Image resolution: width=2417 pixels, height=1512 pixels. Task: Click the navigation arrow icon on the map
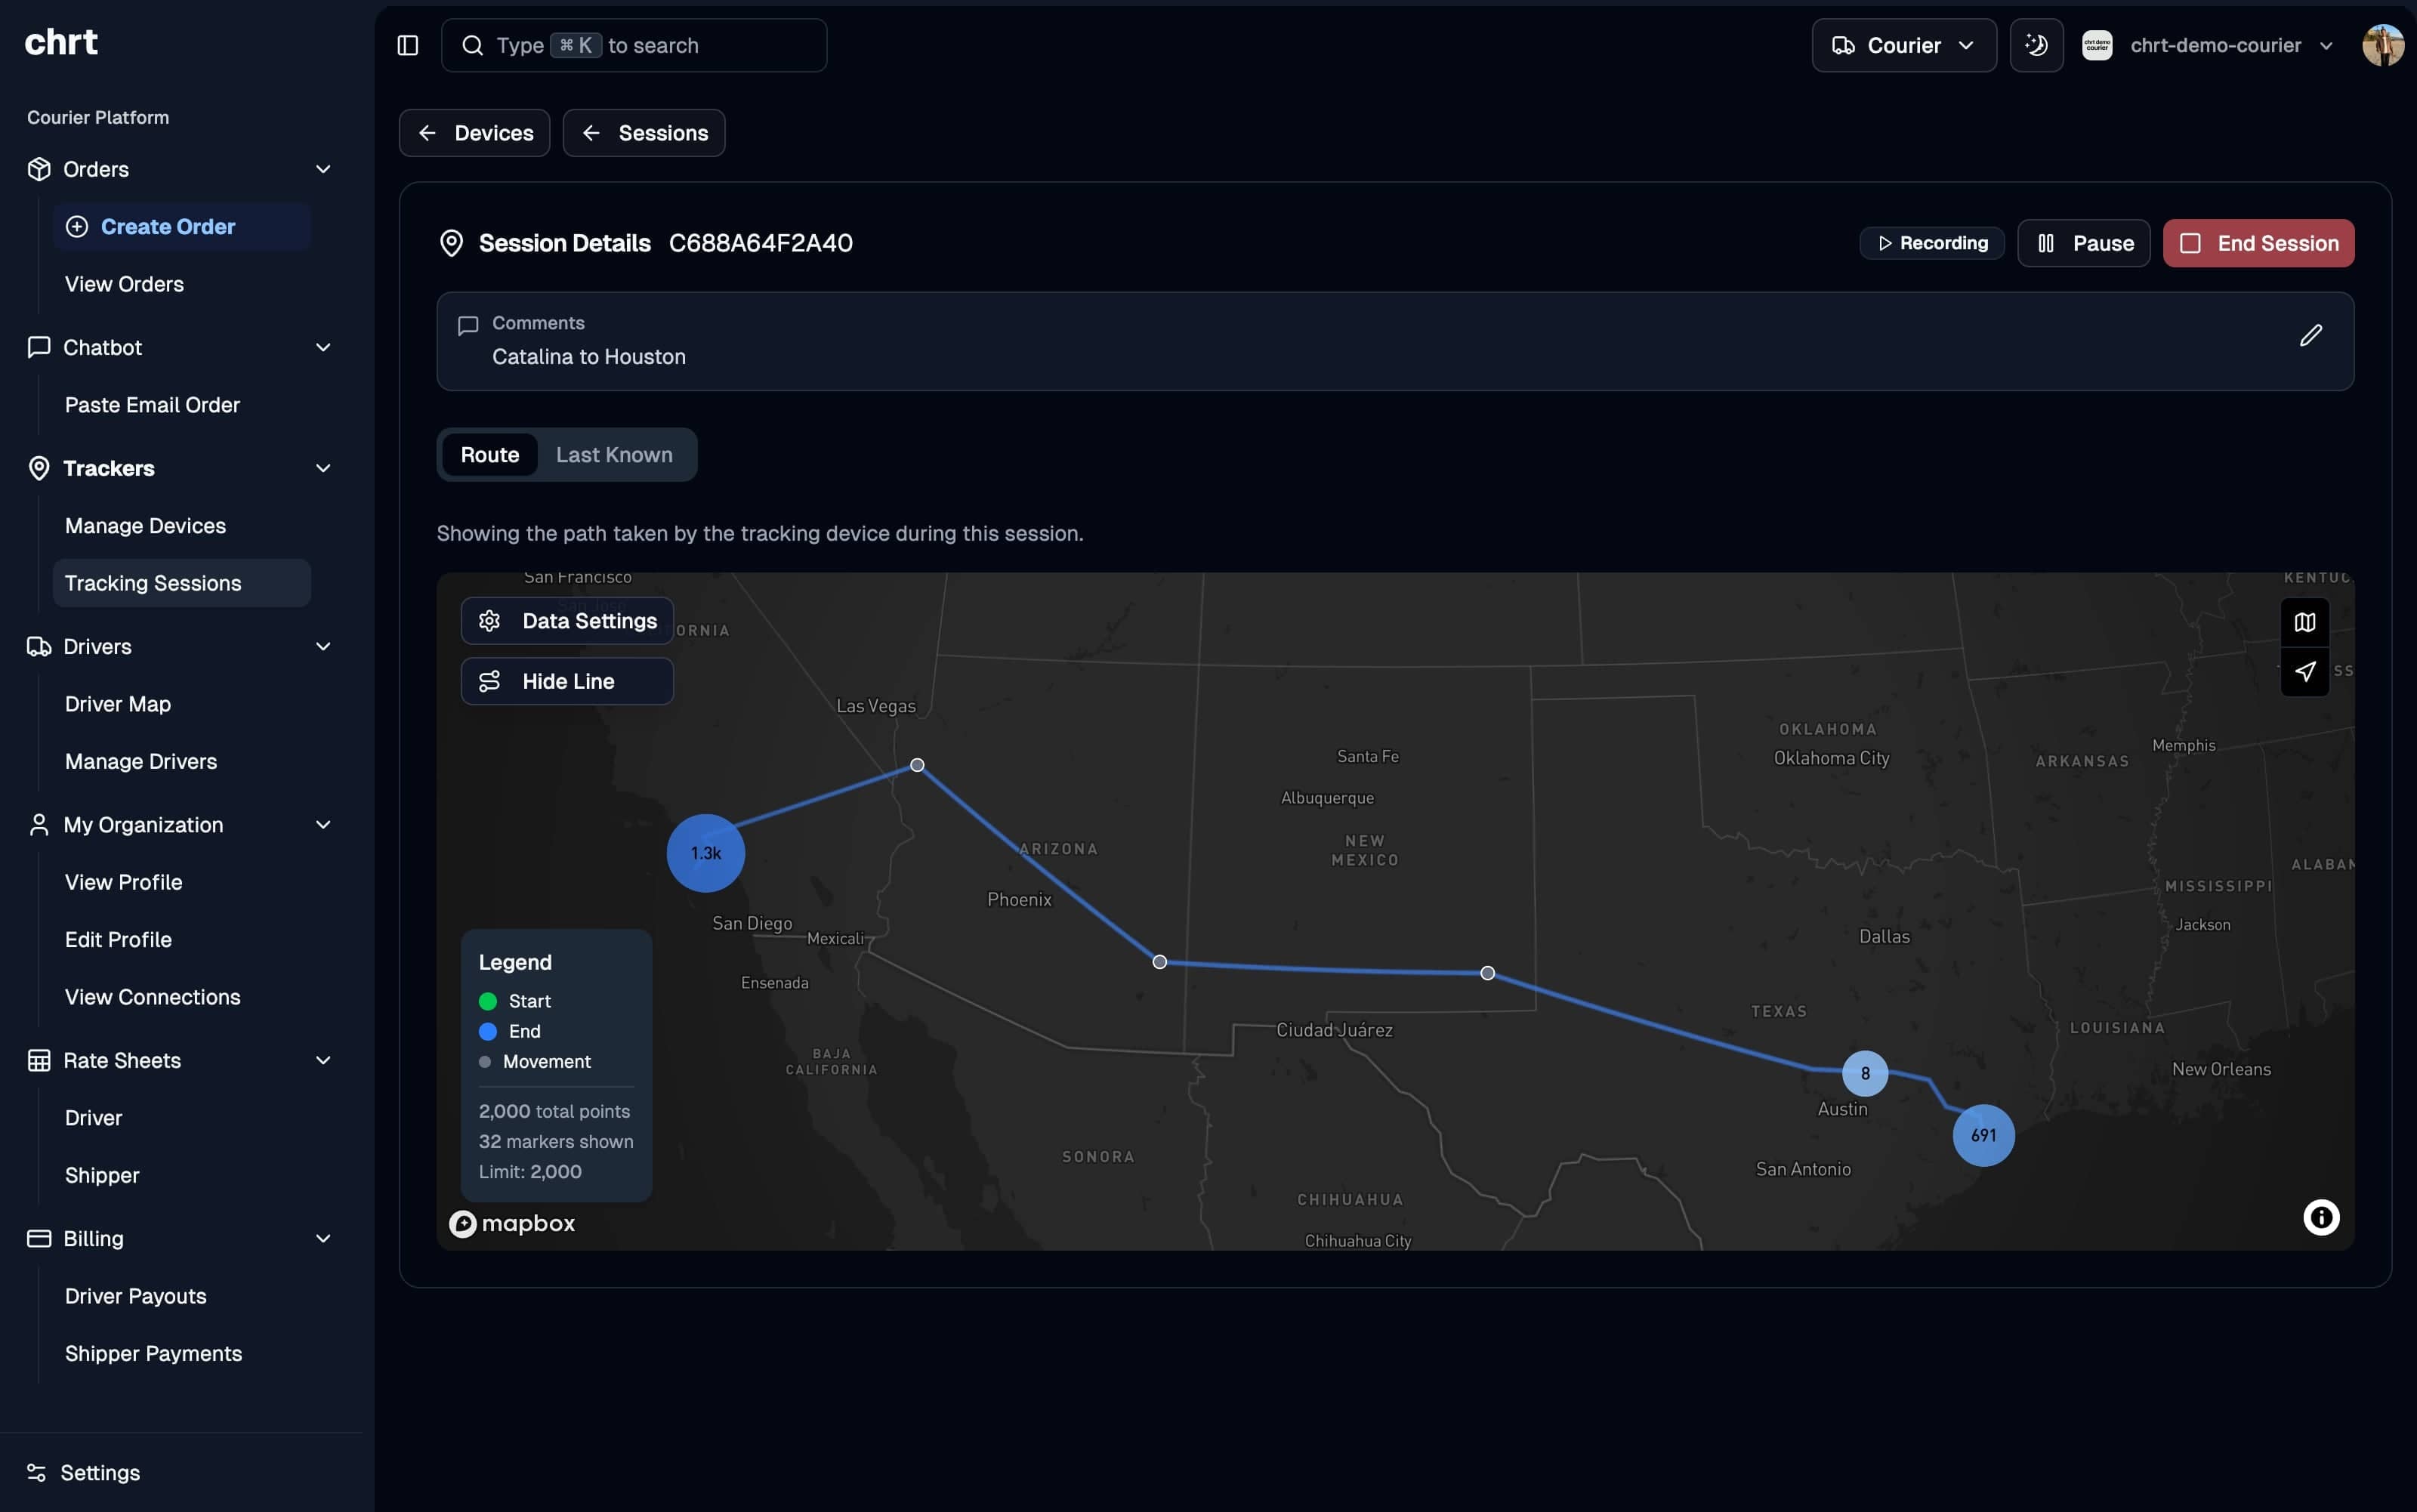click(x=2305, y=672)
